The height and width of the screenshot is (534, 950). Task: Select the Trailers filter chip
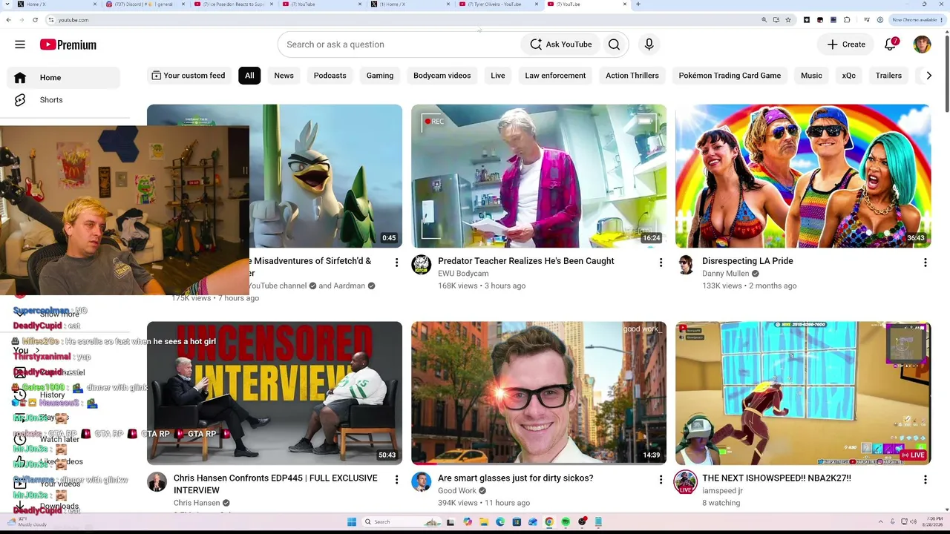pyautogui.click(x=888, y=76)
